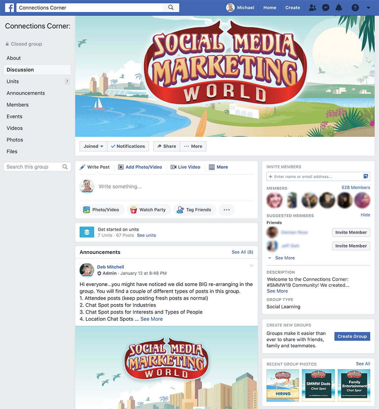379x409 pixels.
Task: Click Michael's profile picture in top bar
Action: click(230, 8)
